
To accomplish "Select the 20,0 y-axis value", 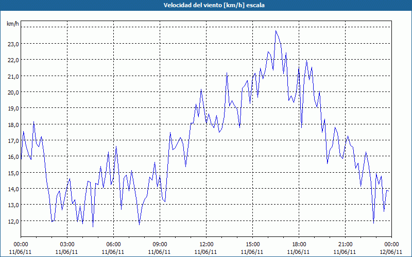I will coord(13,93).
